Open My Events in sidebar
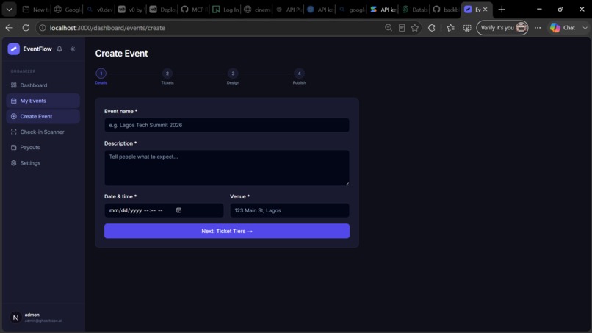Image resolution: width=592 pixels, height=333 pixels. point(43,101)
